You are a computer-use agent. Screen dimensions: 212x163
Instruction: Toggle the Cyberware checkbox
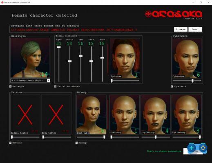(x=172, y=86)
